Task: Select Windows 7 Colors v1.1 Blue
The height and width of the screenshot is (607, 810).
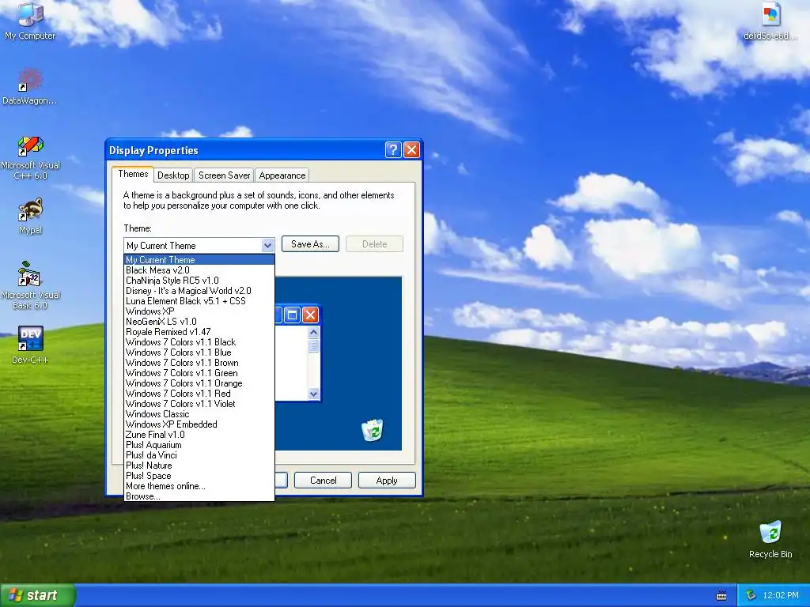Action: 199,353
